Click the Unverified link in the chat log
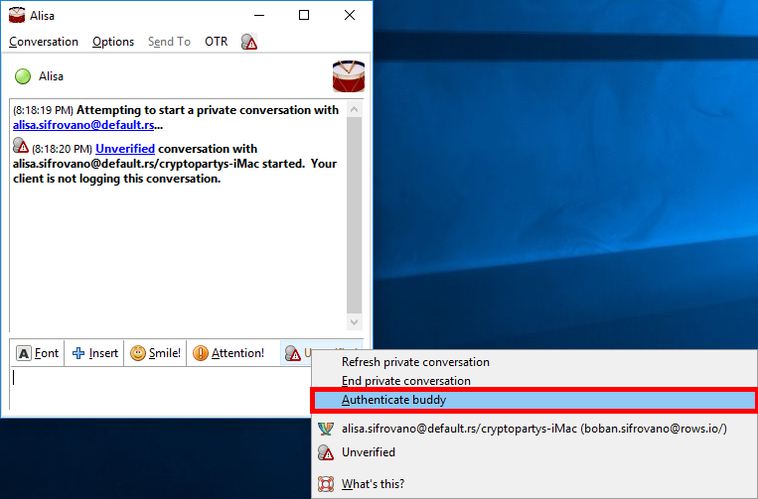The image size is (758, 499). 125,149
